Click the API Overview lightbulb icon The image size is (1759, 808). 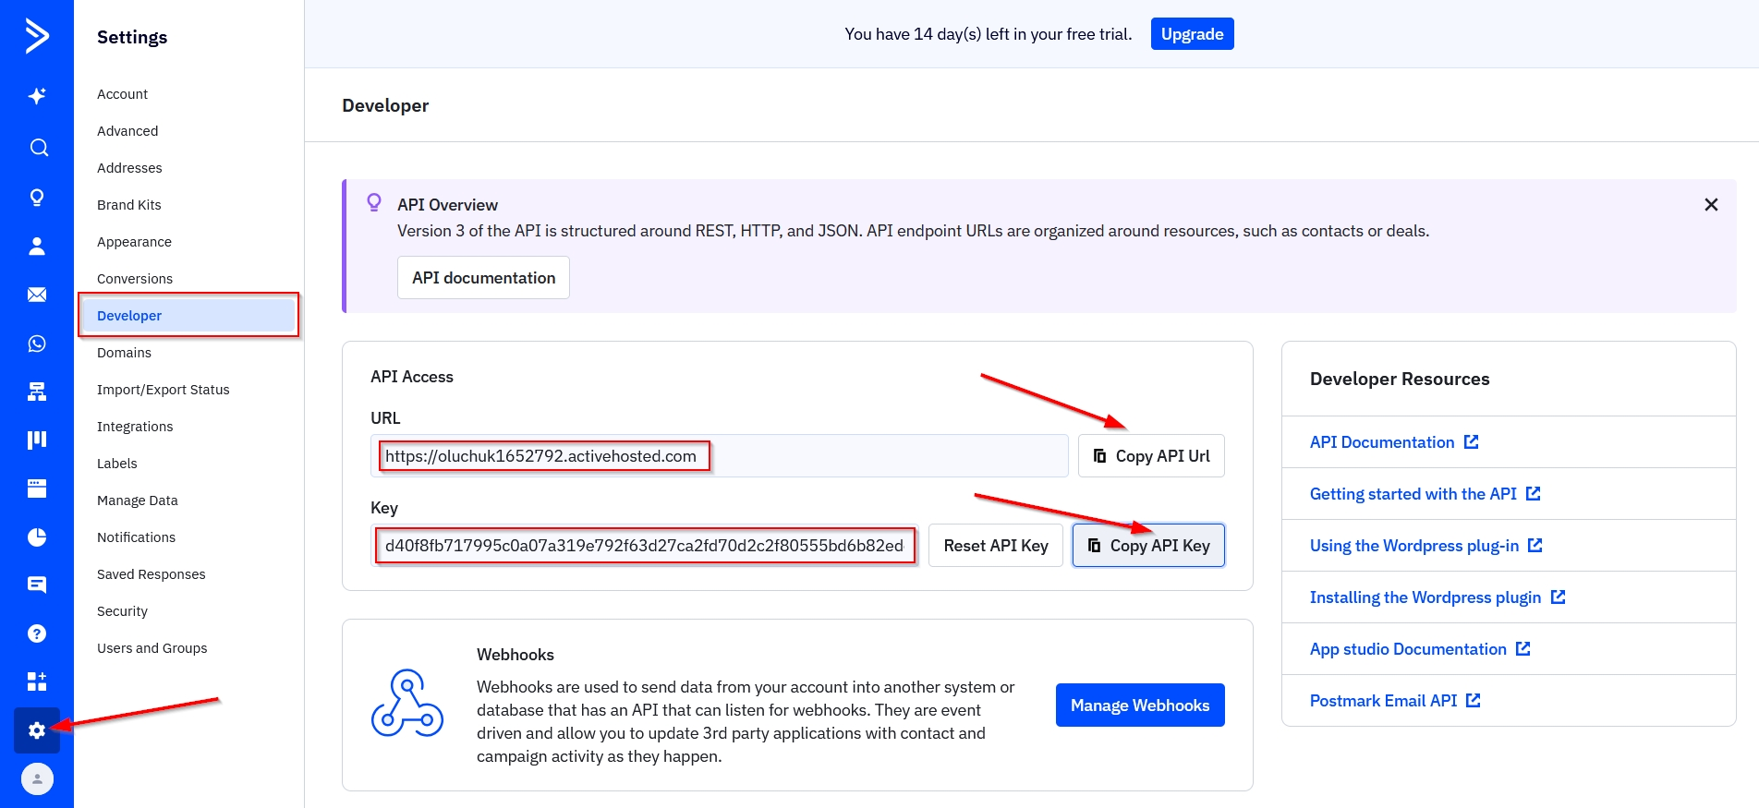(374, 202)
